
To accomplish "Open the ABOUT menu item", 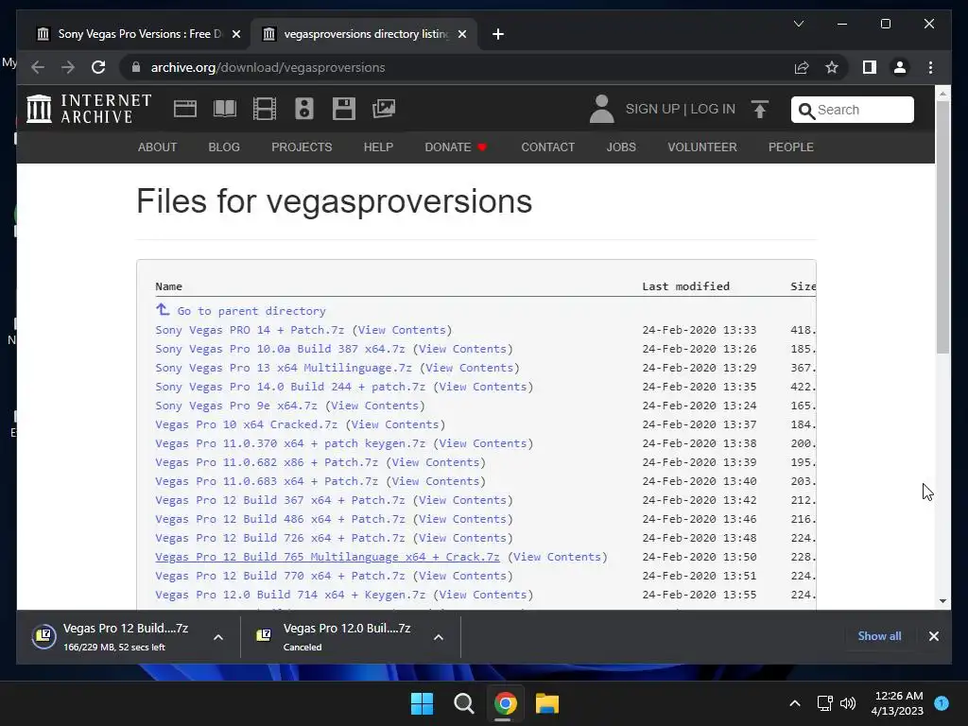I will click(x=158, y=147).
